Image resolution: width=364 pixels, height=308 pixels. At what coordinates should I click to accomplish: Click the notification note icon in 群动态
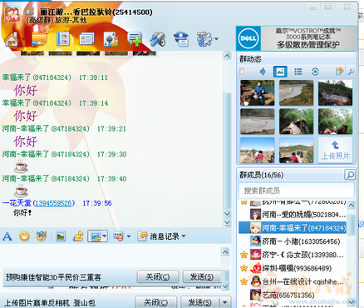click(339, 72)
